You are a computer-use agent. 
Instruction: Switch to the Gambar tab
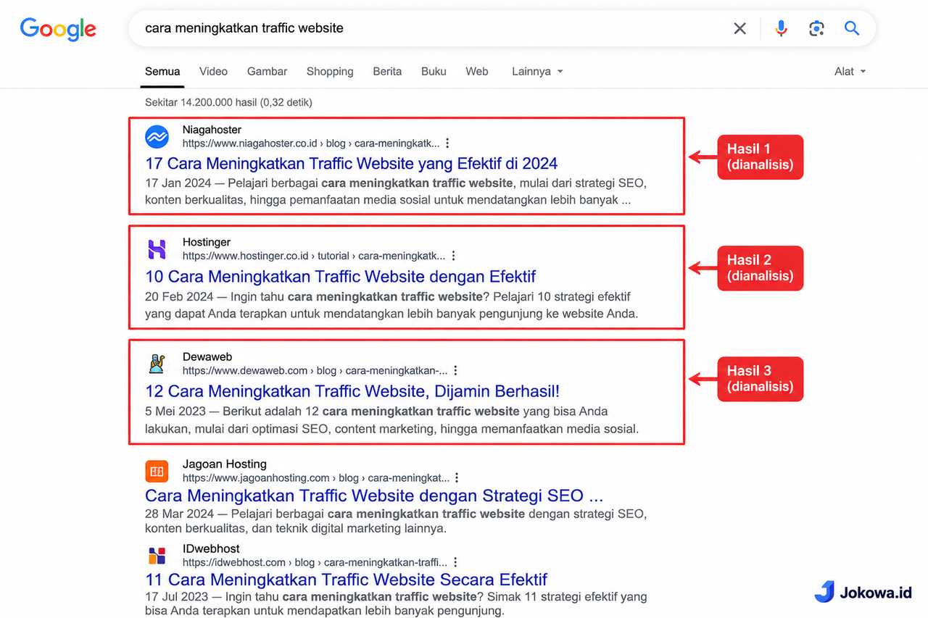point(267,71)
